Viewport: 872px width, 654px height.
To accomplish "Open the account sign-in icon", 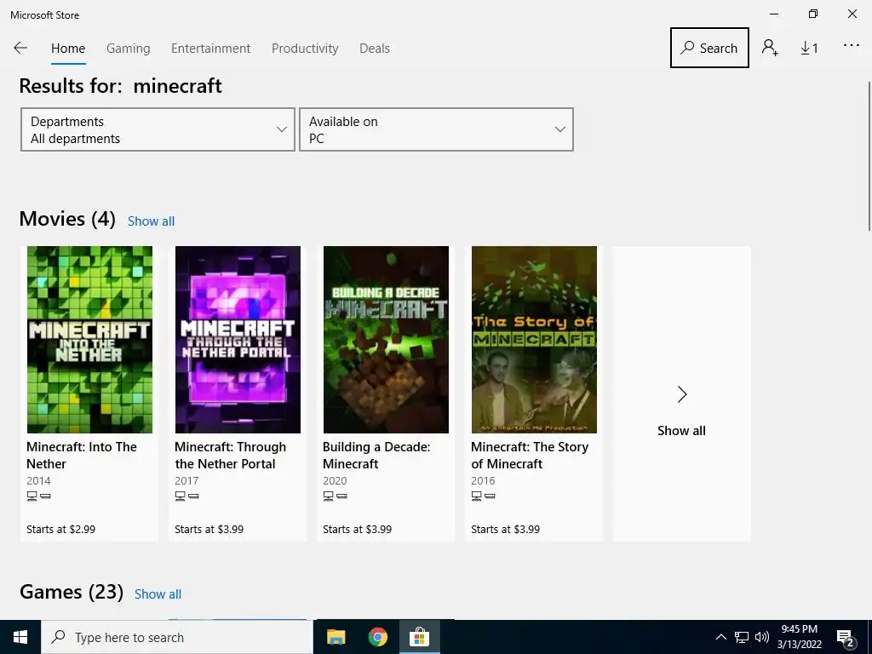I will point(770,48).
